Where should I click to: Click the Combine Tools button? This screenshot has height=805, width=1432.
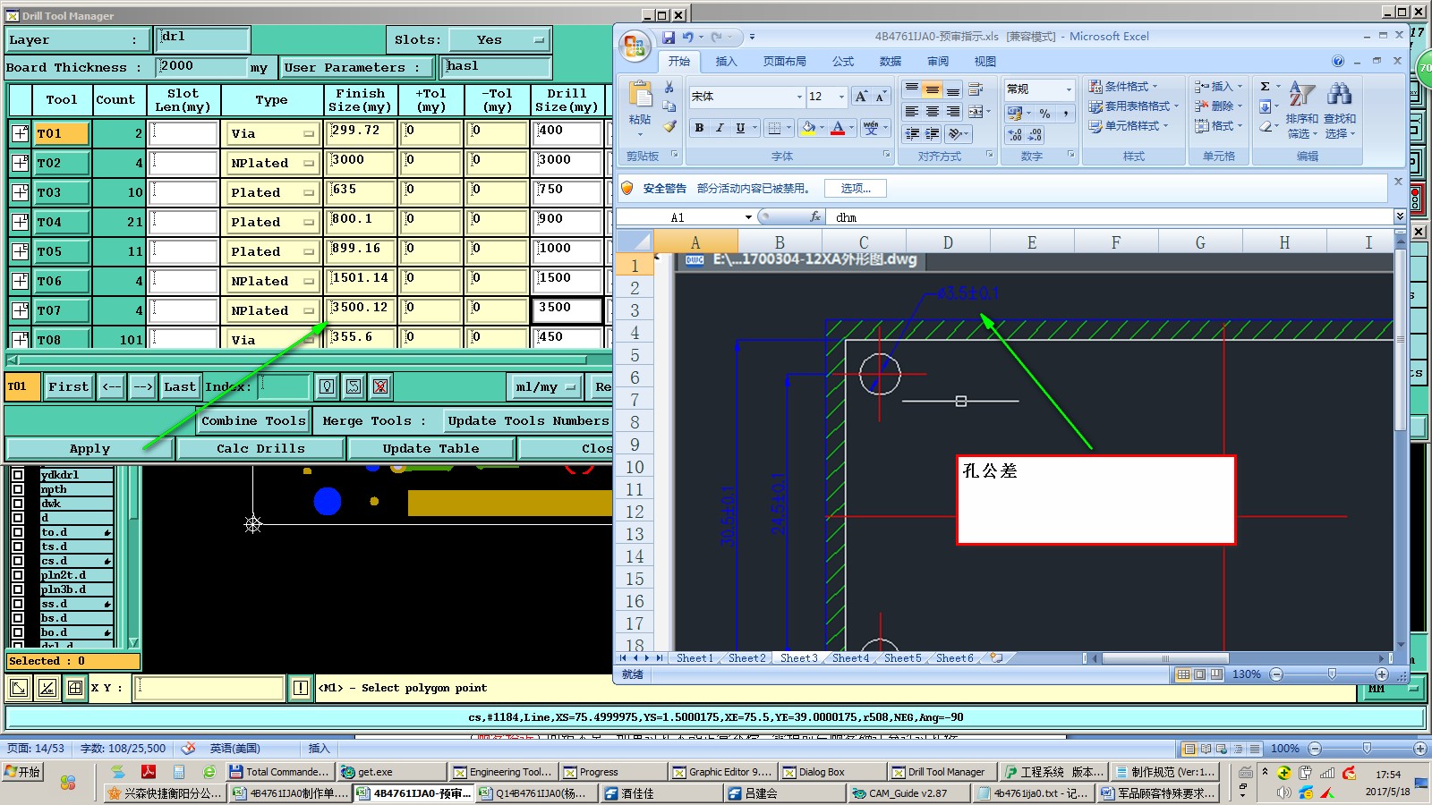[253, 420]
